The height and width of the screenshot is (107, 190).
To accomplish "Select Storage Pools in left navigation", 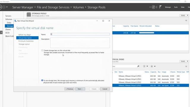I will (9, 26).
